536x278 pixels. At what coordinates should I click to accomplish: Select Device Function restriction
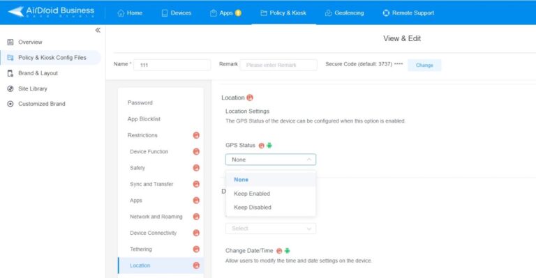pos(149,151)
